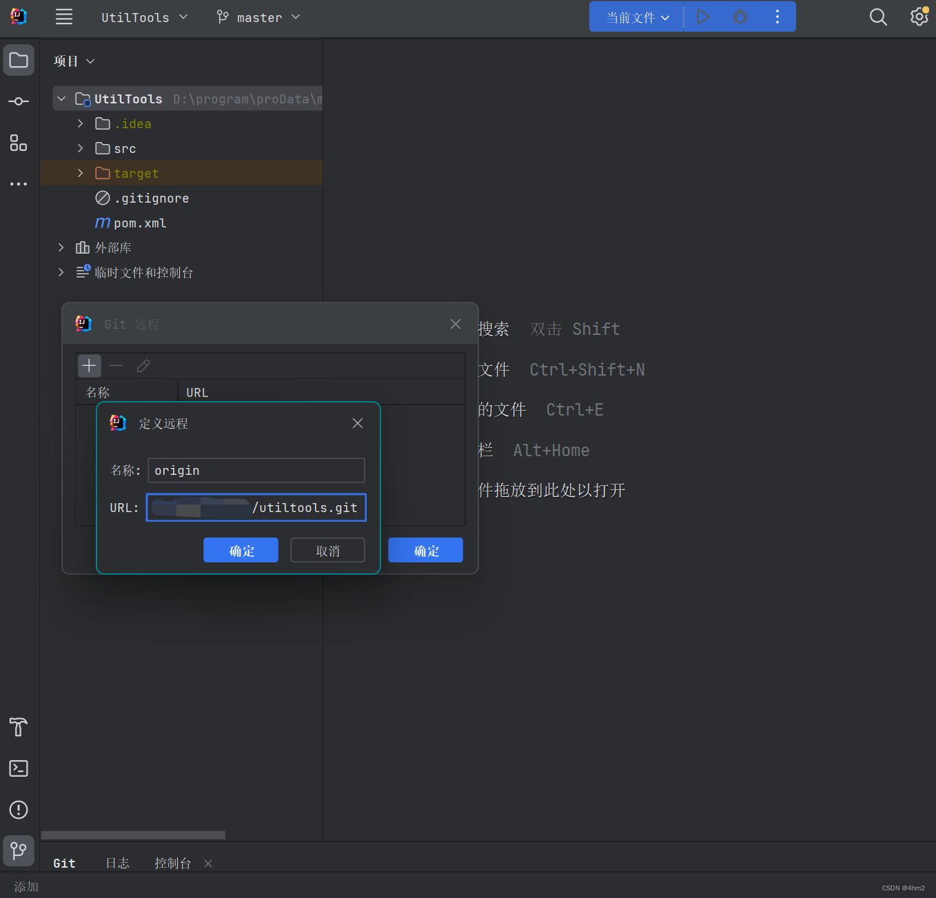Image resolution: width=936 pixels, height=898 pixels.
Task: Expand the src folder
Action: [81, 148]
